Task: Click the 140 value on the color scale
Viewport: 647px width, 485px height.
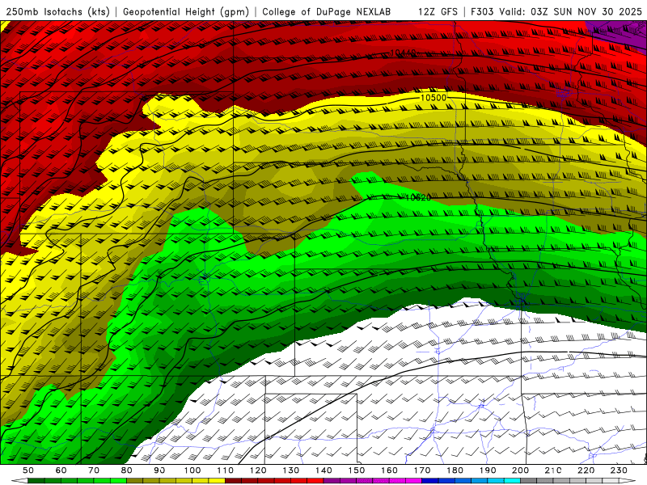Action: click(323, 470)
